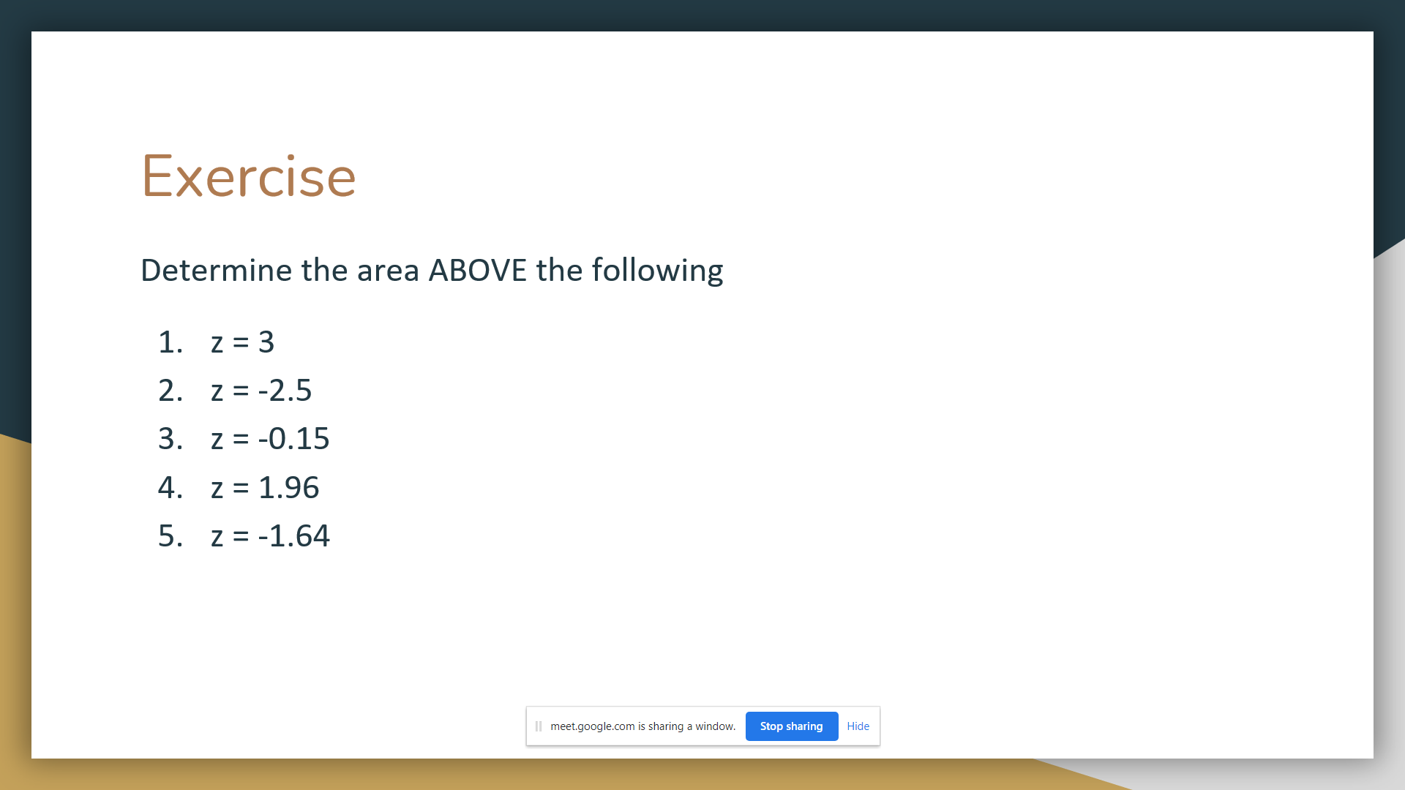
Task: Click the gold background area at bottom left
Action: (15, 622)
